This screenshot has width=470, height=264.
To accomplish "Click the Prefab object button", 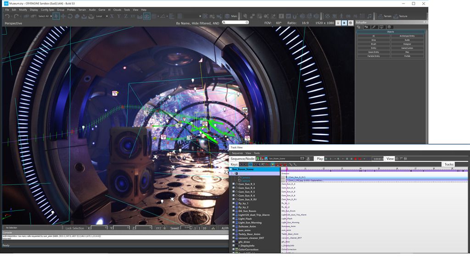I will pyautogui.click(x=407, y=56).
